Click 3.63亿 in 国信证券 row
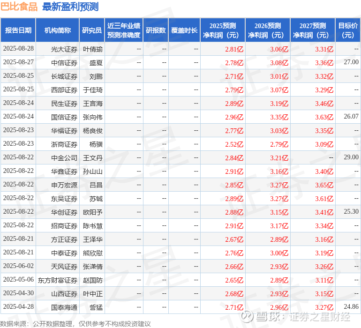Image resolution: width=361 pixels, height=328 pixels. 324,117
